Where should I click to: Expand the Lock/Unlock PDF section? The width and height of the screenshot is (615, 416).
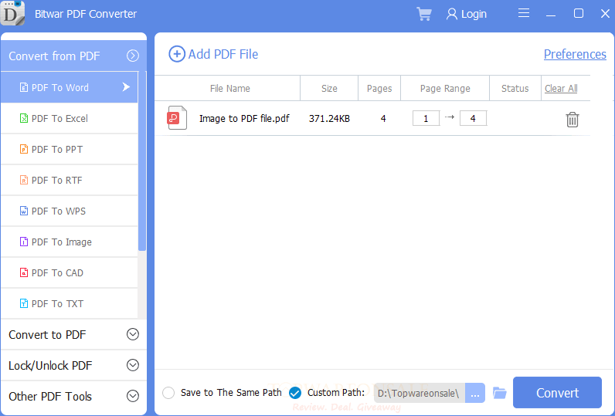(x=133, y=365)
